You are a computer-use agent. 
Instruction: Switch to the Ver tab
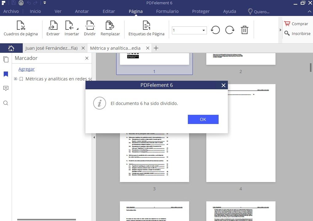[58, 11]
